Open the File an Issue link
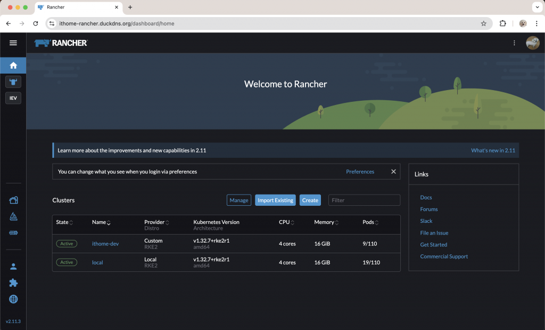This screenshot has width=545, height=330. (x=434, y=233)
